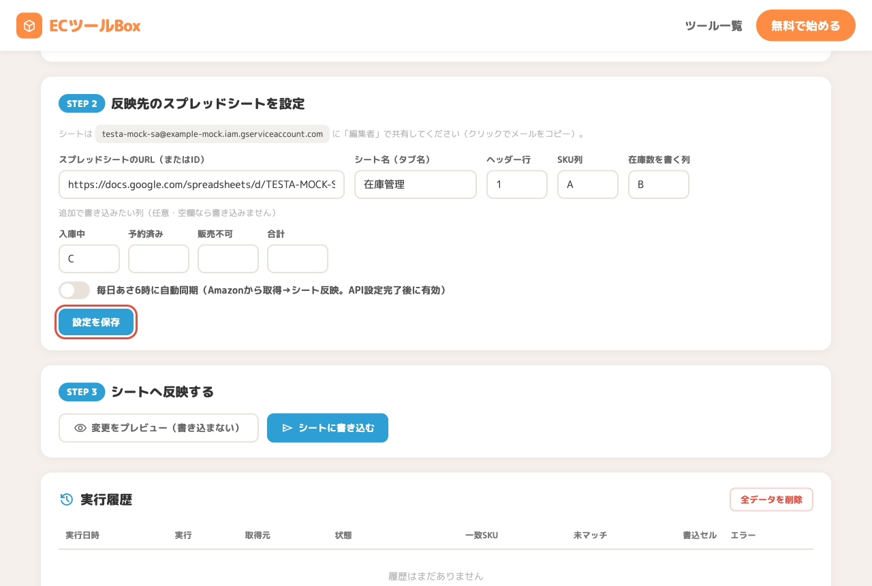Click the empty 予約済み input field
This screenshot has width=872, height=586.
tap(159, 259)
